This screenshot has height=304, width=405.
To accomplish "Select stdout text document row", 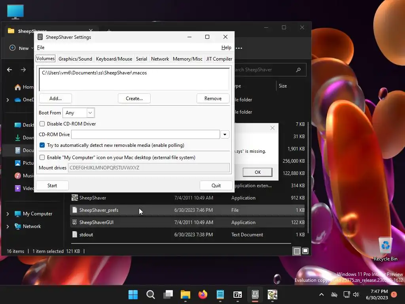I will [x=187, y=235].
